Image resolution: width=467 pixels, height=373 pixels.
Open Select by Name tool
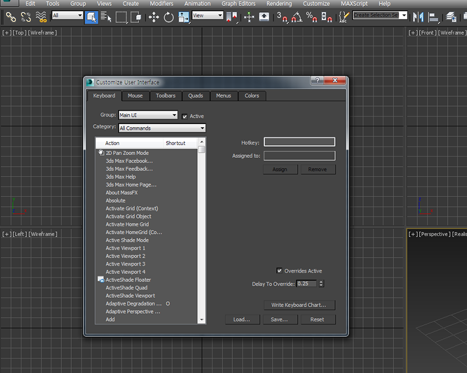pos(106,17)
